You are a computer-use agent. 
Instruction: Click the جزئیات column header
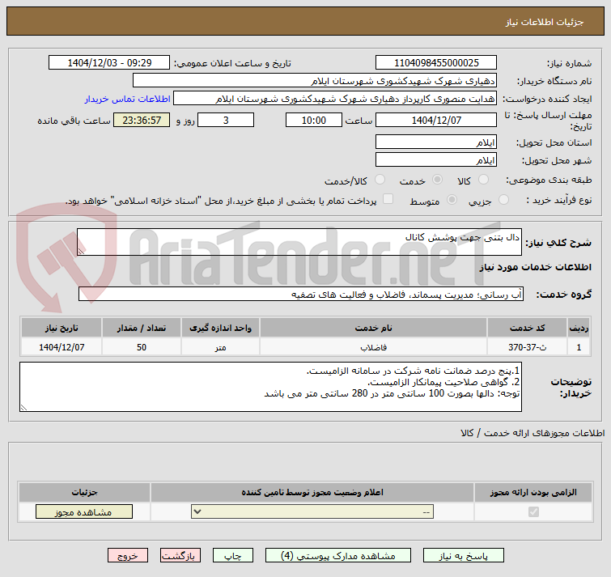(84, 493)
